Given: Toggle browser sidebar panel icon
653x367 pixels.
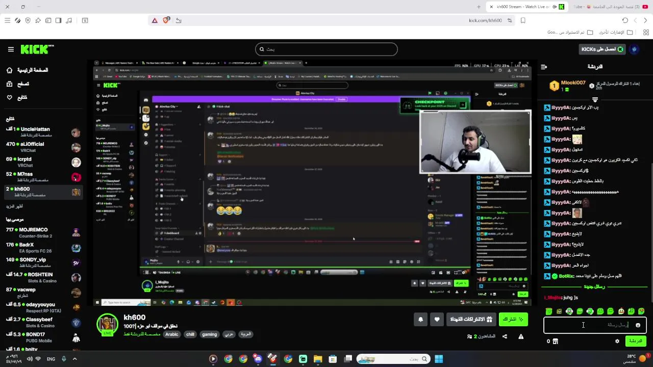Looking at the screenshot, I should 58,20.
